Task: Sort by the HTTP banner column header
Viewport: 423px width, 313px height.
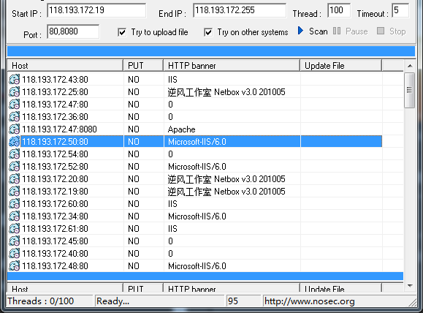Action: coord(232,66)
